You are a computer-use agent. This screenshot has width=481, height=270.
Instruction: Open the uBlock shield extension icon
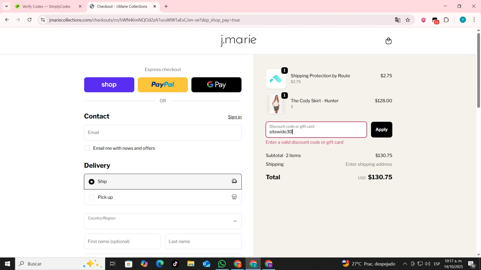(x=424, y=20)
